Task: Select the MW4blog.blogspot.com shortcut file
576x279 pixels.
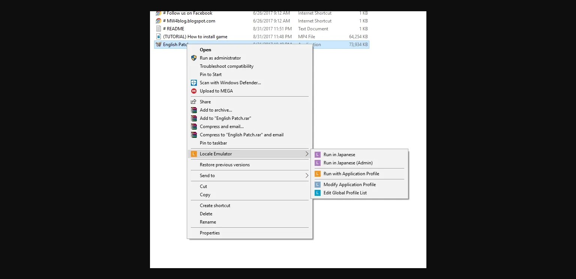Action: pyautogui.click(x=191, y=21)
